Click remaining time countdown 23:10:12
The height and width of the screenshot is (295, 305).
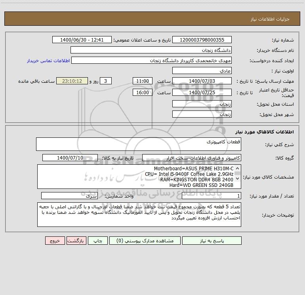coord(72,81)
